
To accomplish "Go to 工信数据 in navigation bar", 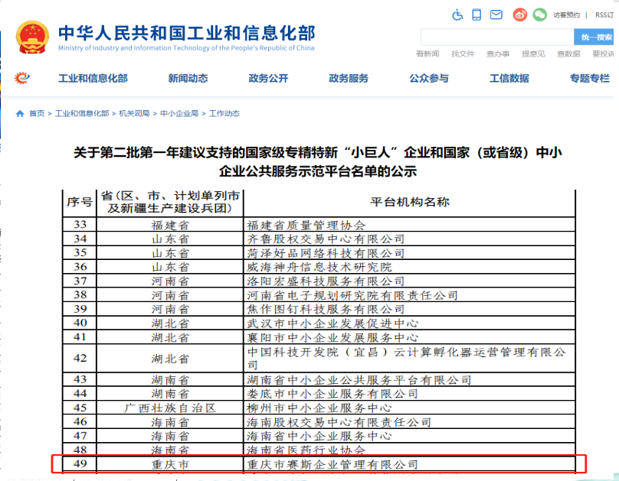I will click(x=509, y=78).
